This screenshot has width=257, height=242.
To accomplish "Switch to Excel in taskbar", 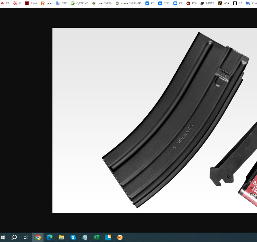I will click(x=96, y=237).
